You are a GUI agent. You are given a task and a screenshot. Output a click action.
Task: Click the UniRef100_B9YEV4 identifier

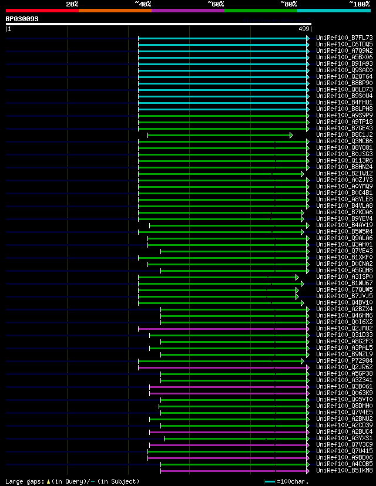(x=344, y=219)
